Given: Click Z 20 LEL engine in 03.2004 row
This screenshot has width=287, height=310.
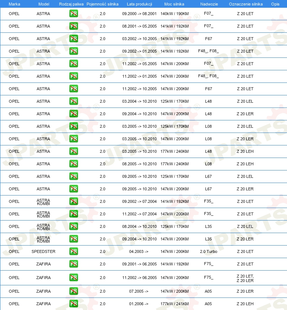Looking at the screenshot, I should point(245,101).
